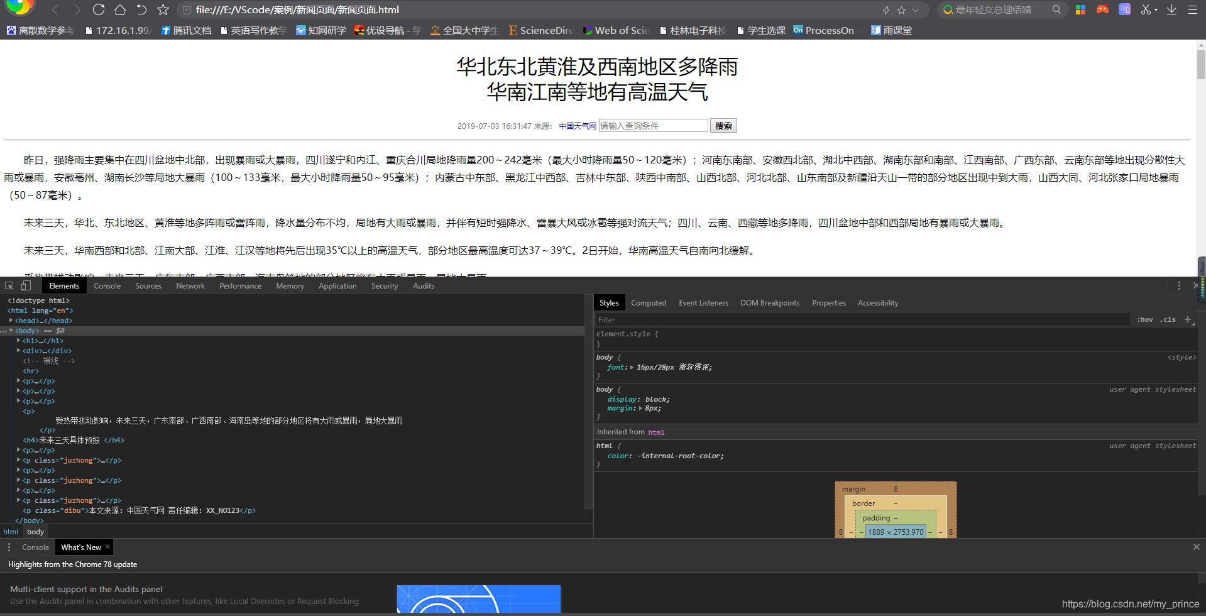1206x616 pixels.
Task: Click the shield security icon in address bar
Action: (187, 10)
